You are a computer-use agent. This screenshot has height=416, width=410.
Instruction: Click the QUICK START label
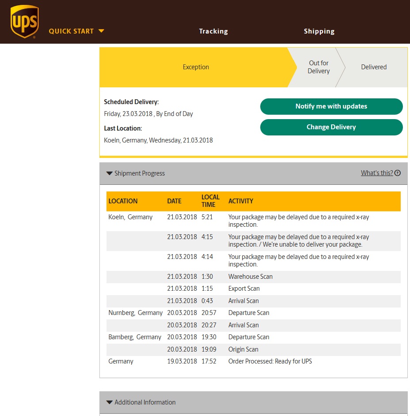pos(71,31)
